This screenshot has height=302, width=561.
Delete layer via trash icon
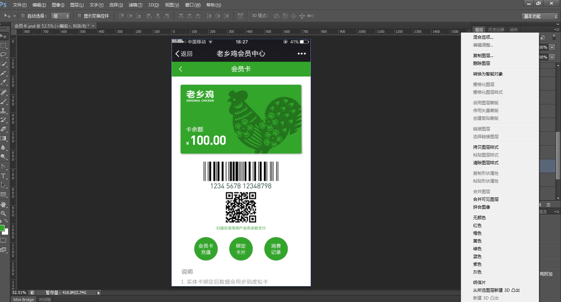coord(548,205)
